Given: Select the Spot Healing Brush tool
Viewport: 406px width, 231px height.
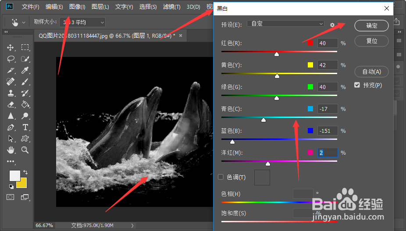Looking at the screenshot, I should [11, 82].
